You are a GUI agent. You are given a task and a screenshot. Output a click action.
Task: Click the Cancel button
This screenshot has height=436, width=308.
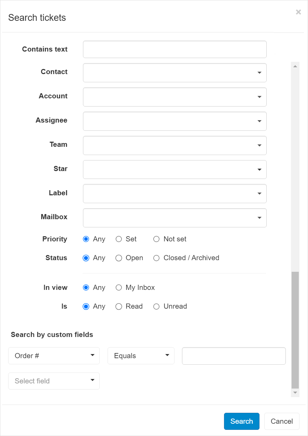tap(281, 421)
